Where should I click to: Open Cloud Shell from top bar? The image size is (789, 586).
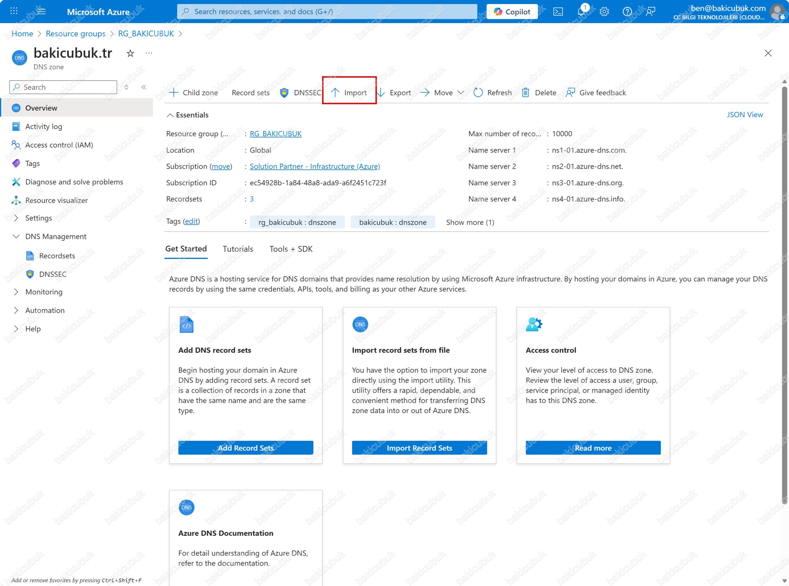558,12
